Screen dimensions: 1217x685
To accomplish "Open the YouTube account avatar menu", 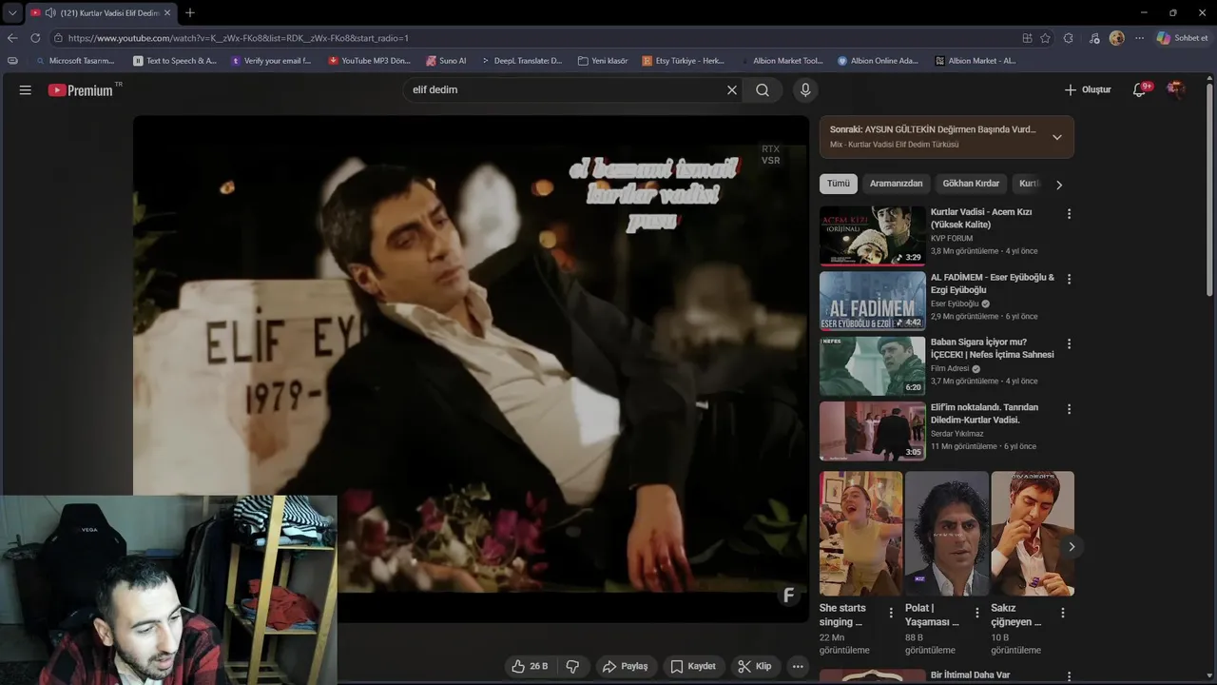I will [1176, 89].
